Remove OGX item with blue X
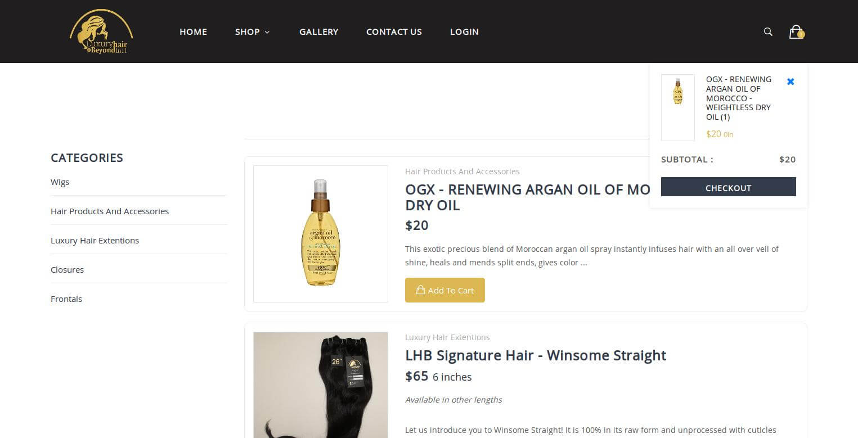This screenshot has width=858, height=438. click(x=790, y=82)
